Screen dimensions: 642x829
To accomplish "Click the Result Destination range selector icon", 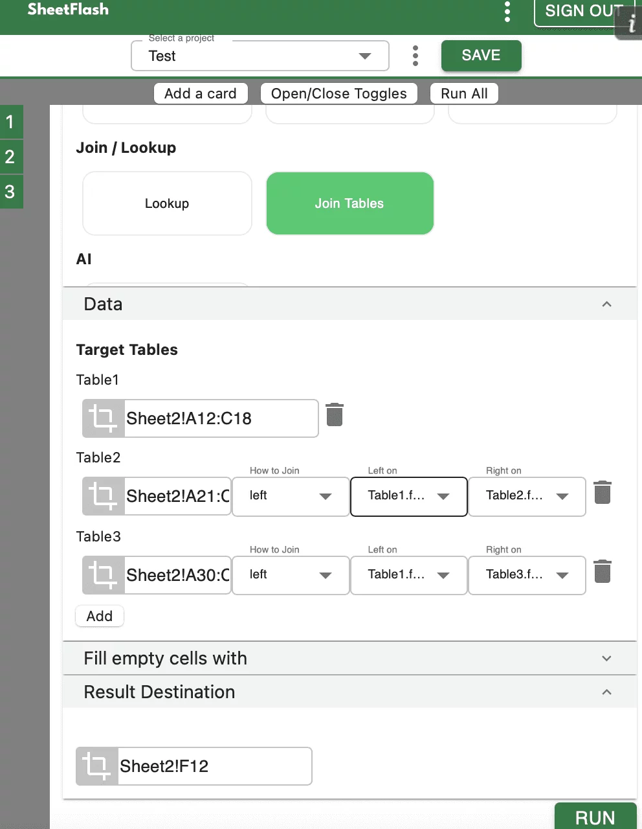I will 97,766.
